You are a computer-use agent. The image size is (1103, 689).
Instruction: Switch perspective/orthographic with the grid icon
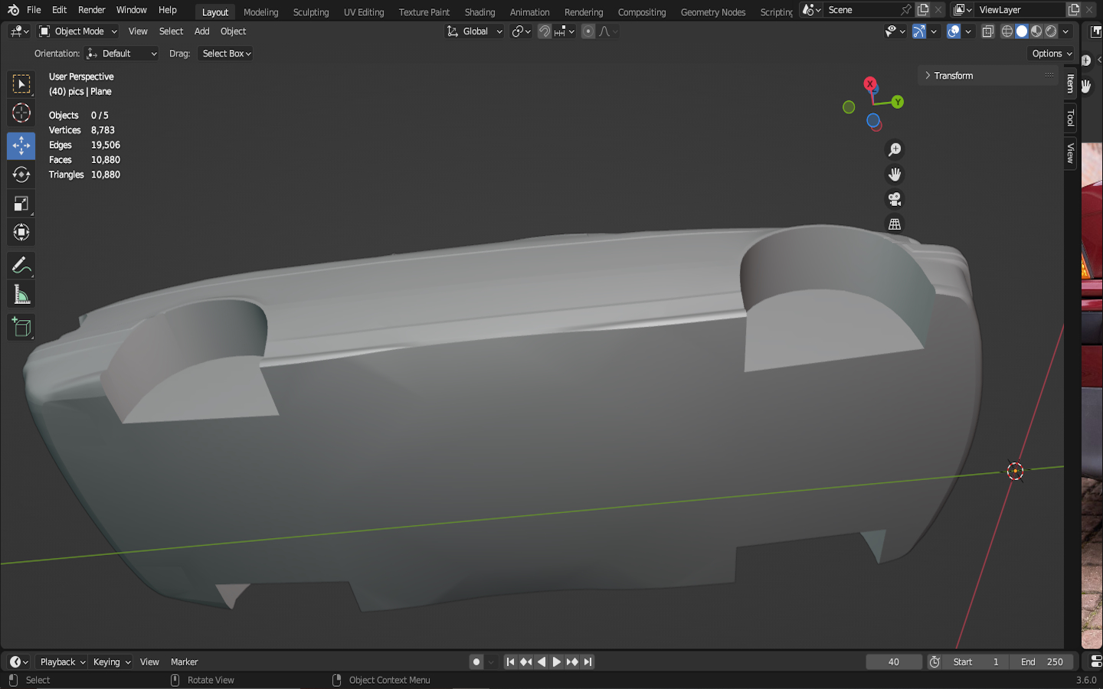(894, 224)
